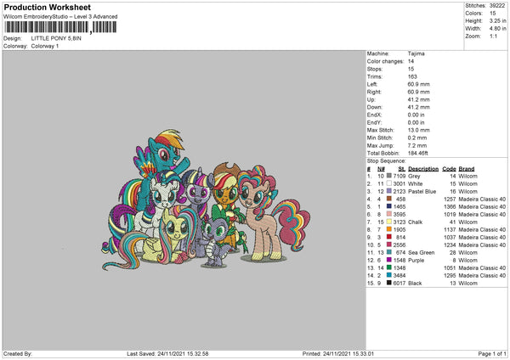
Task: Select the Max Jump value 7.2 mm
Action: click(x=417, y=145)
